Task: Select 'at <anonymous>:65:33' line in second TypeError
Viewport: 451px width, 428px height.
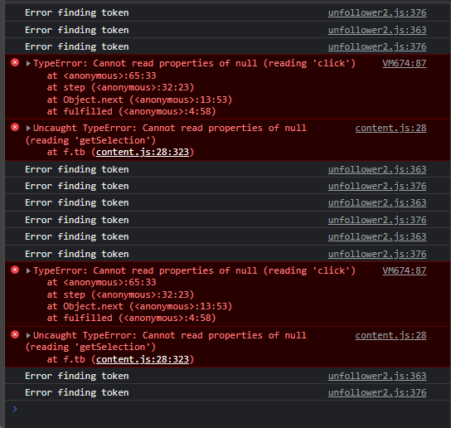Action: tap(101, 282)
